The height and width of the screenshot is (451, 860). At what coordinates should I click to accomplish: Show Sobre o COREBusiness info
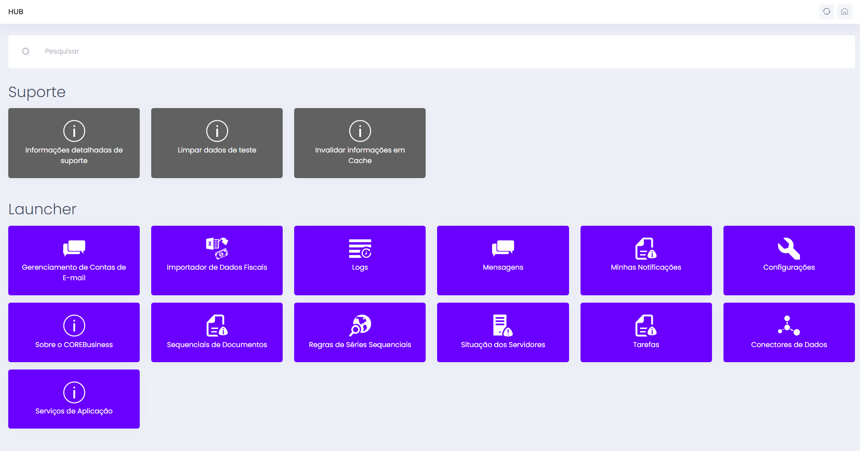point(74,332)
